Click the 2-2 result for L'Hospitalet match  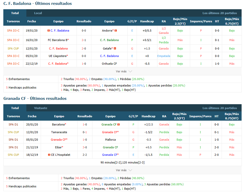[x=85, y=155]
